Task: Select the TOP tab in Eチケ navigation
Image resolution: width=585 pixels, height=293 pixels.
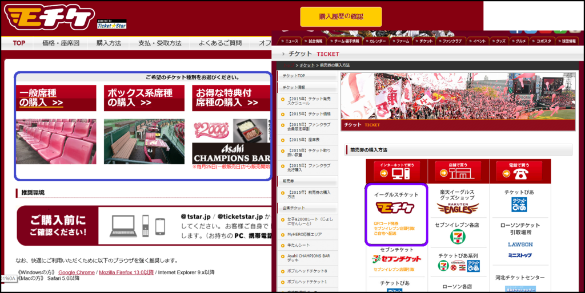Action: [19, 43]
